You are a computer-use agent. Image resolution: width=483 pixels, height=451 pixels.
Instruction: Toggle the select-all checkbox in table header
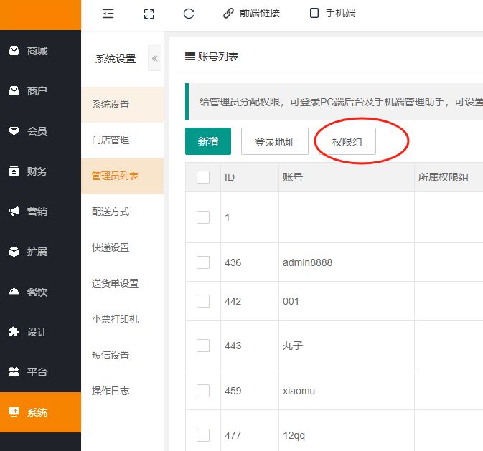point(203,177)
